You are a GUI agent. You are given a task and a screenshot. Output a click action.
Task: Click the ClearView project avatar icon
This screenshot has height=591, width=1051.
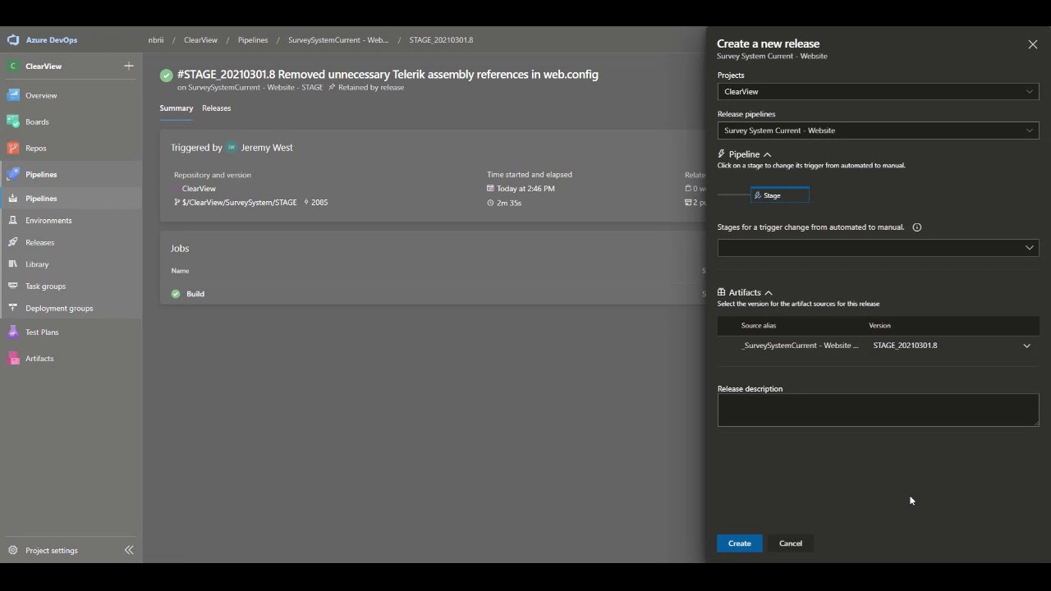click(x=12, y=66)
